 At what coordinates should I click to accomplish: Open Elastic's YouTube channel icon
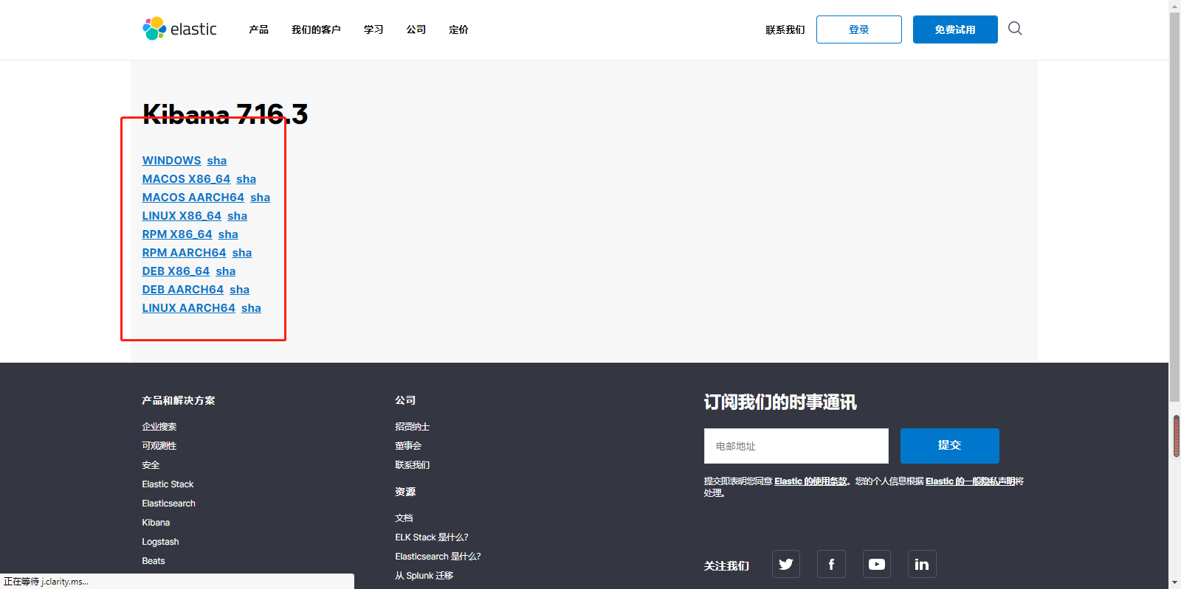click(877, 564)
